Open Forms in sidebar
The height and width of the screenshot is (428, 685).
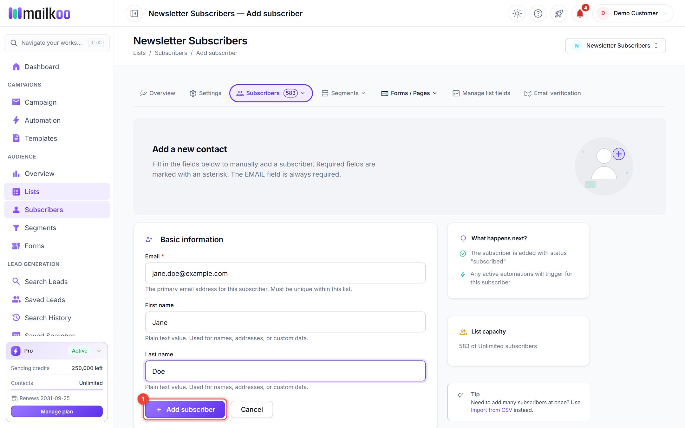(x=57, y=246)
